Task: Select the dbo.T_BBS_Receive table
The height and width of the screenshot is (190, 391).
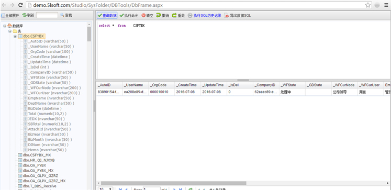Action: point(40,186)
